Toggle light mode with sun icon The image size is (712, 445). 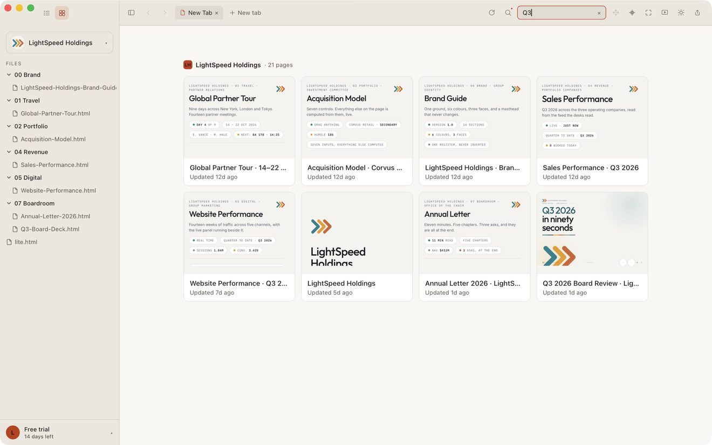[x=681, y=12]
